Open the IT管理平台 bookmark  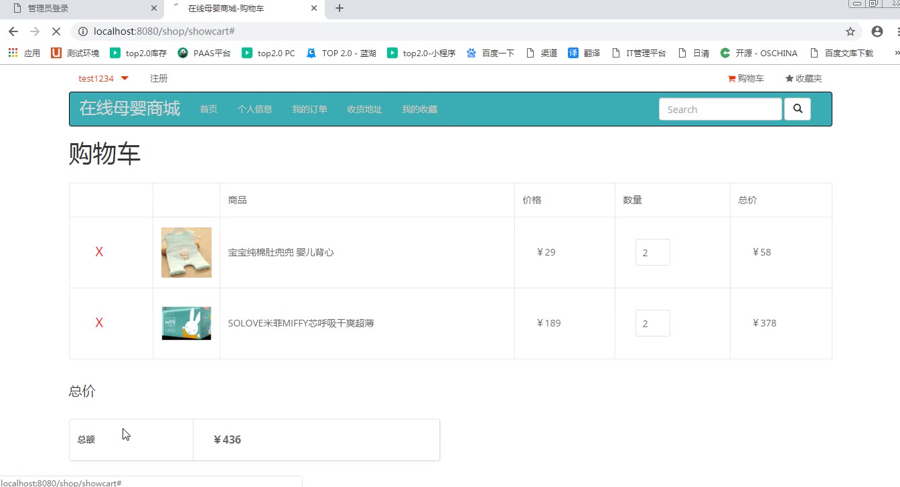(639, 53)
